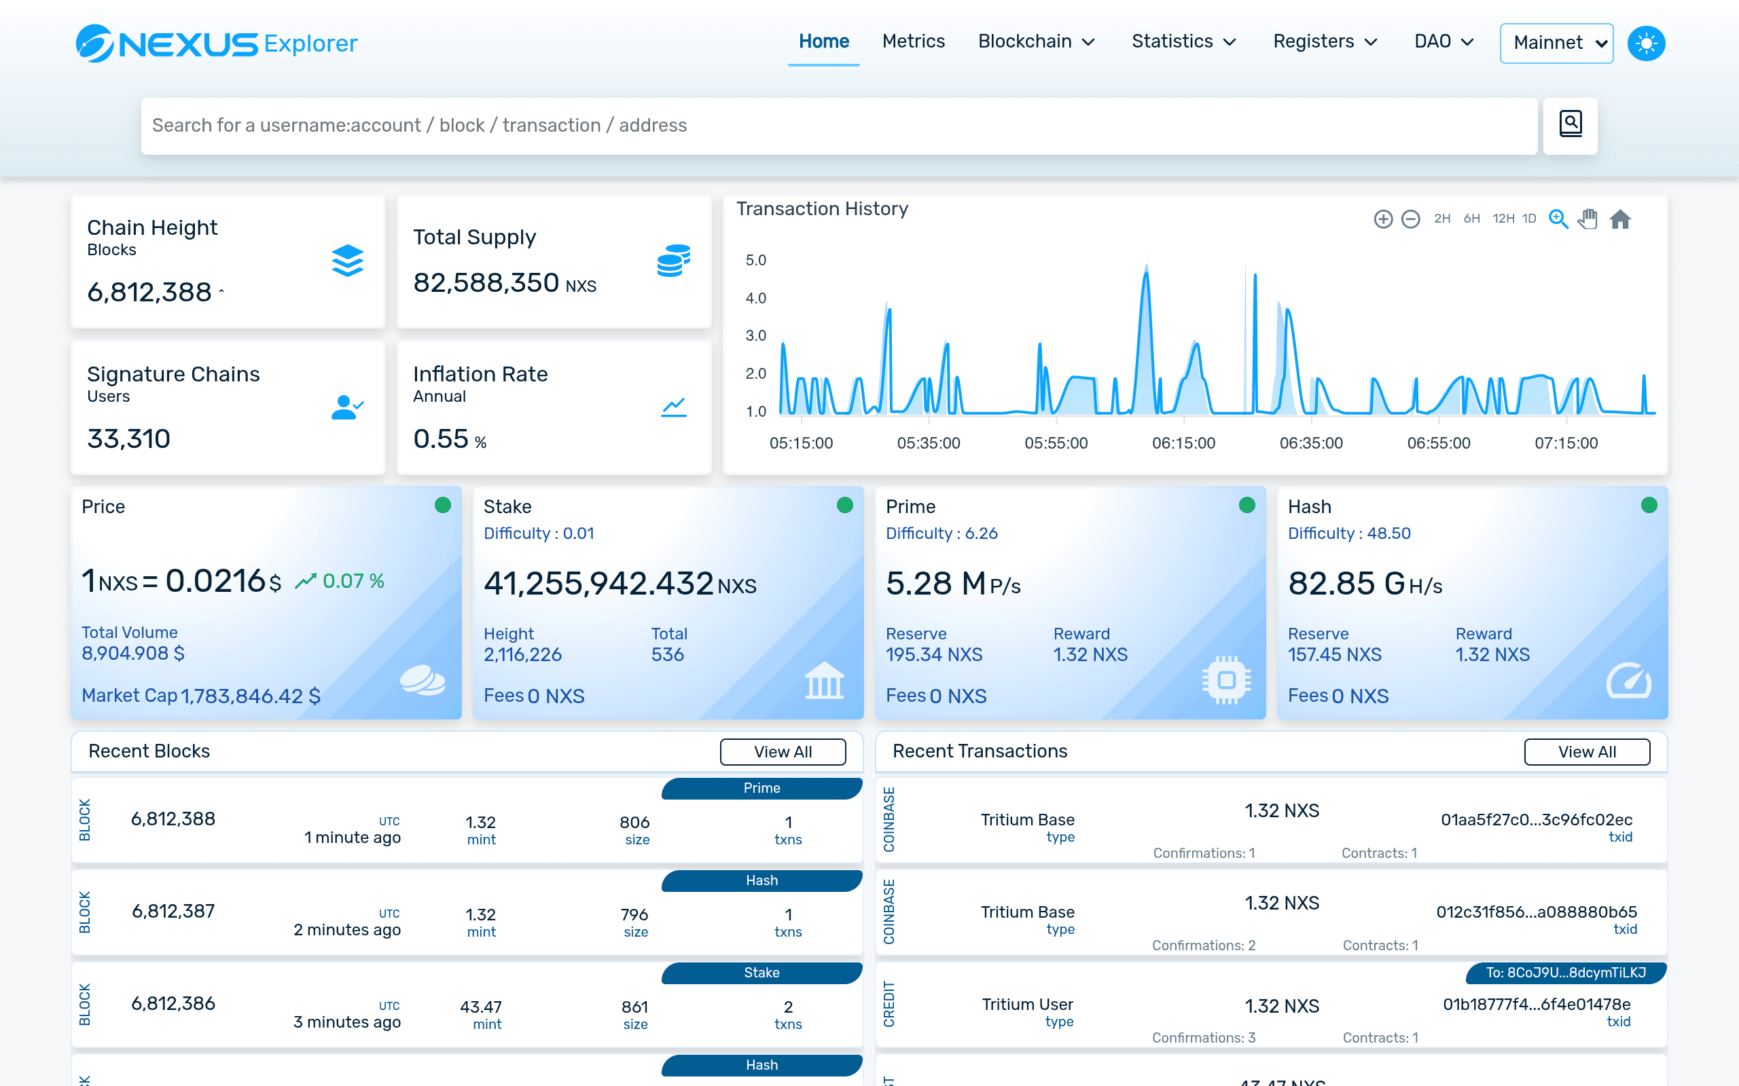The image size is (1739, 1086).
Task: Set chart range to 12H
Action: coord(1503,219)
